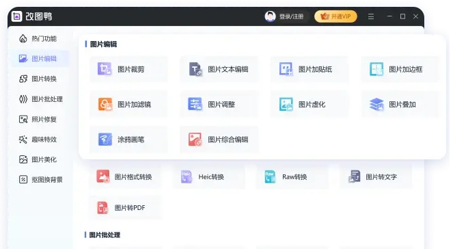453x249 pixels.
Task: Click the 图片格式转换 label
Action: click(133, 176)
